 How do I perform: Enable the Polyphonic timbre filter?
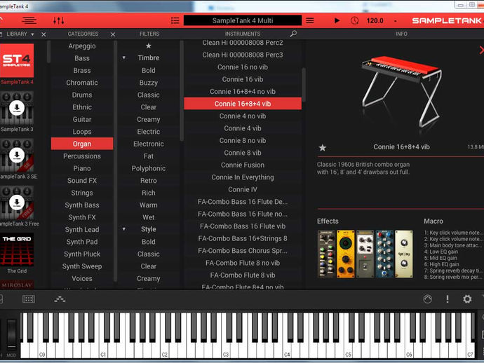[x=149, y=168]
